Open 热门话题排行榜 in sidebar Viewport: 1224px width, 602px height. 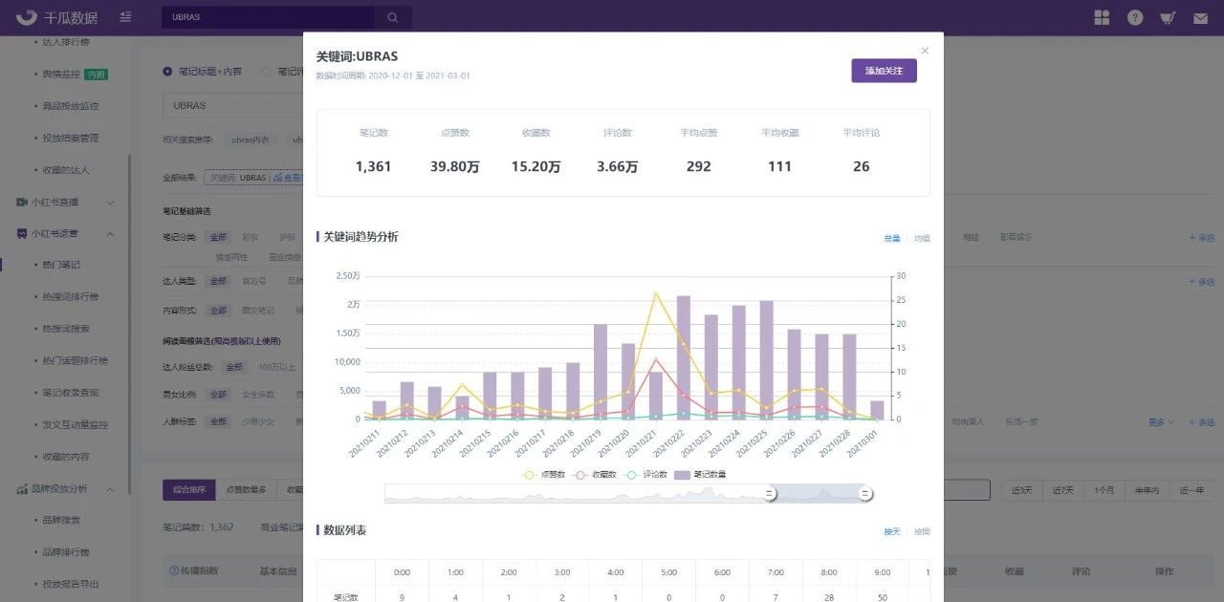(76, 361)
